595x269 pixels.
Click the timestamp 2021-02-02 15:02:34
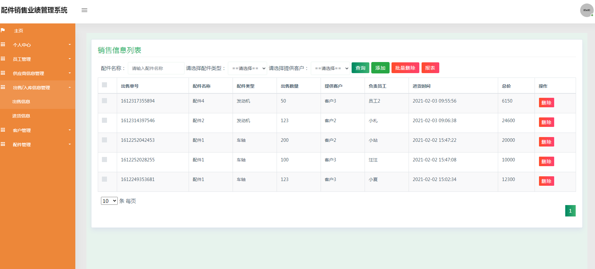[435, 179]
